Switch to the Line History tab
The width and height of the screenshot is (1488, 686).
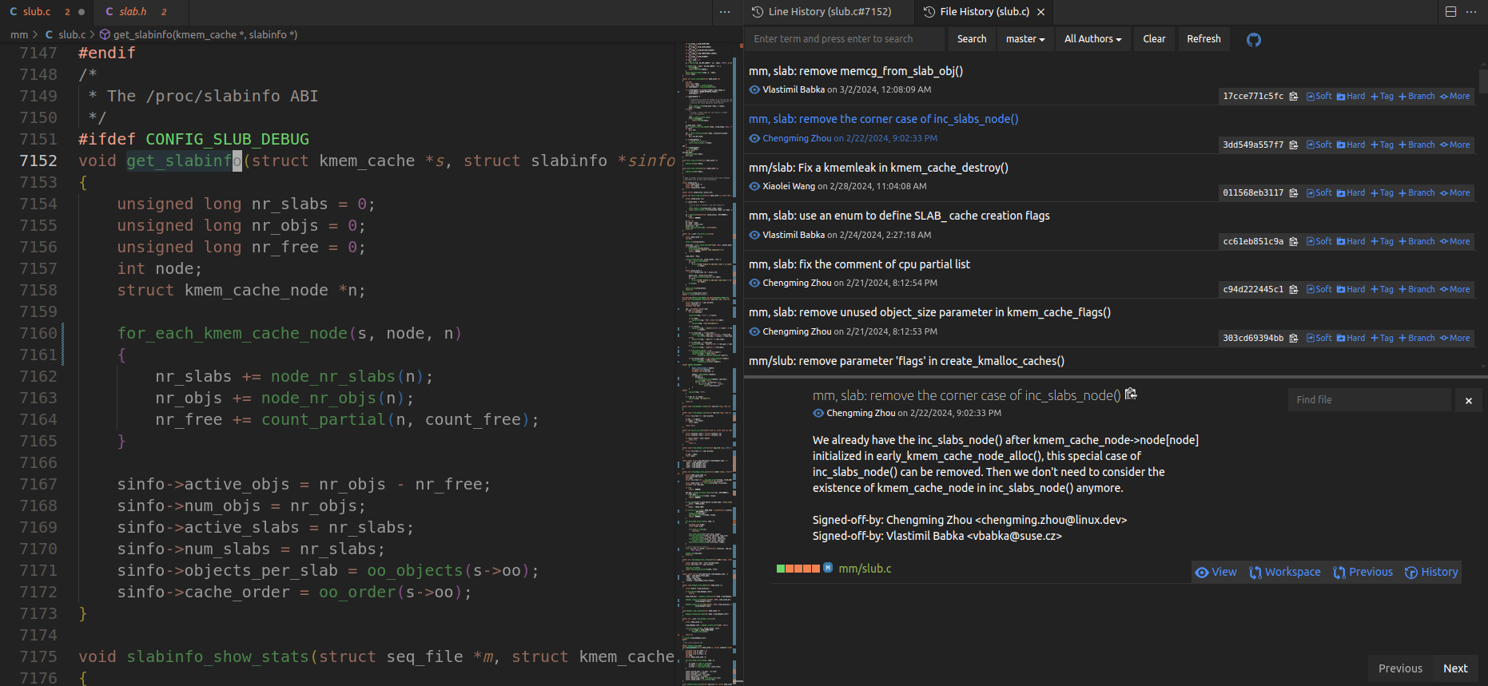click(822, 12)
